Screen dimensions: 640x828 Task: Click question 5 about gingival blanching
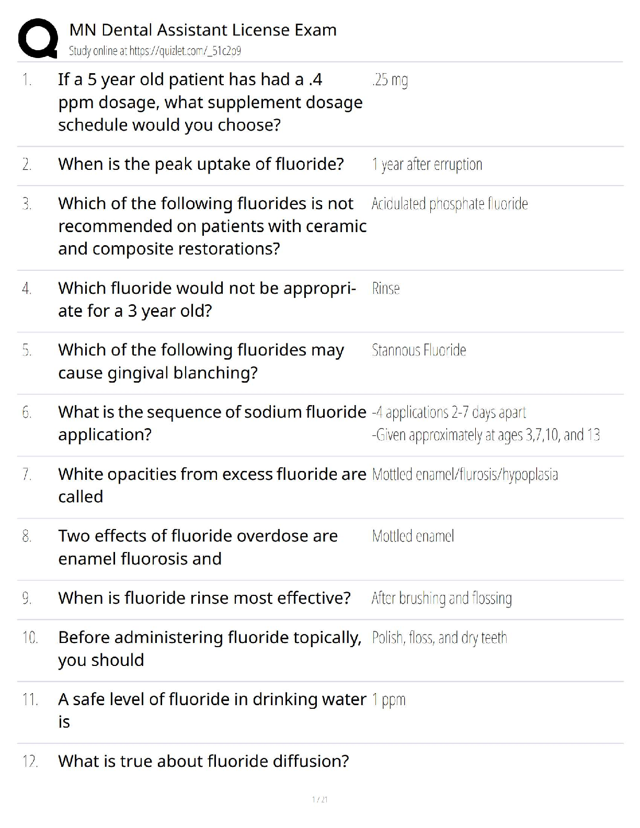[201, 361]
